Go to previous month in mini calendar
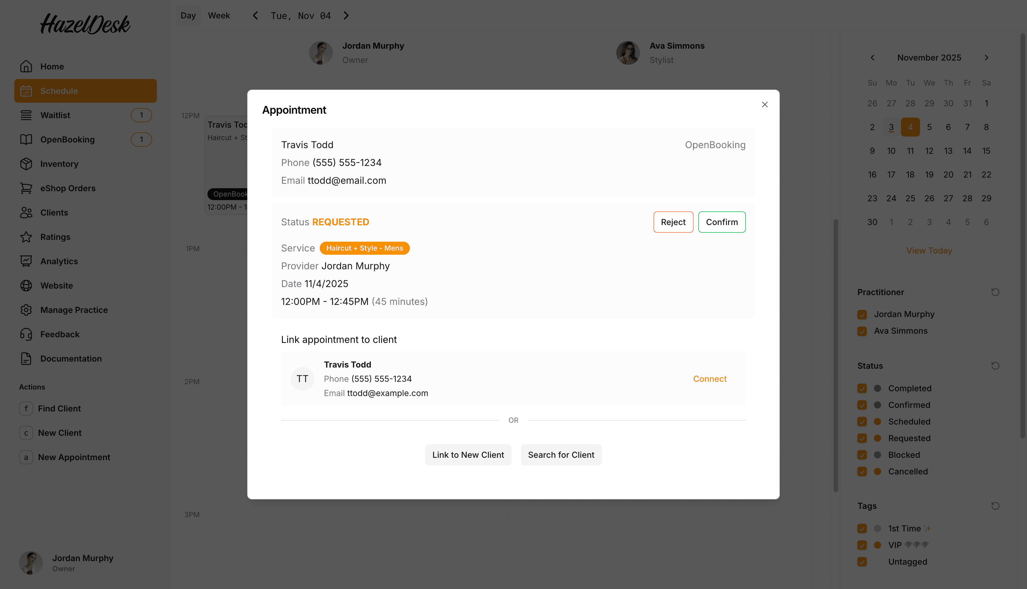Screen dimensions: 1027x589 point(872,57)
